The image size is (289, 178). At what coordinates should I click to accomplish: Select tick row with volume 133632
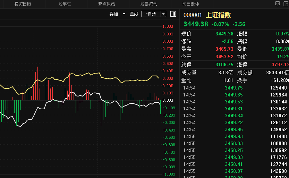pos(235,109)
